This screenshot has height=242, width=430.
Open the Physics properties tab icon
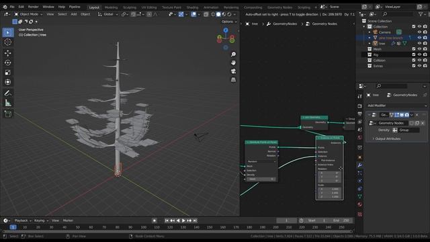click(360, 181)
